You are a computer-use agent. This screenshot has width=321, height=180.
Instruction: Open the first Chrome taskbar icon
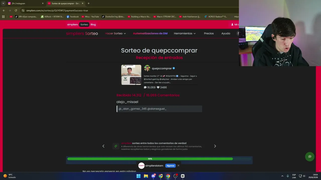point(161,176)
